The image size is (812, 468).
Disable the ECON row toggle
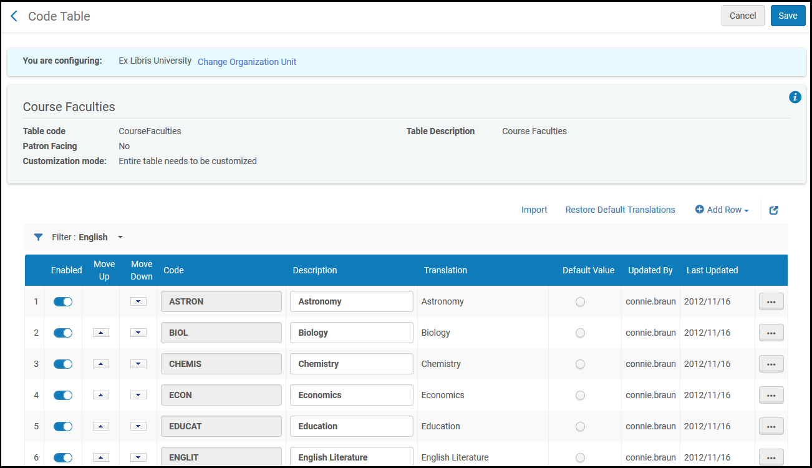pos(63,395)
